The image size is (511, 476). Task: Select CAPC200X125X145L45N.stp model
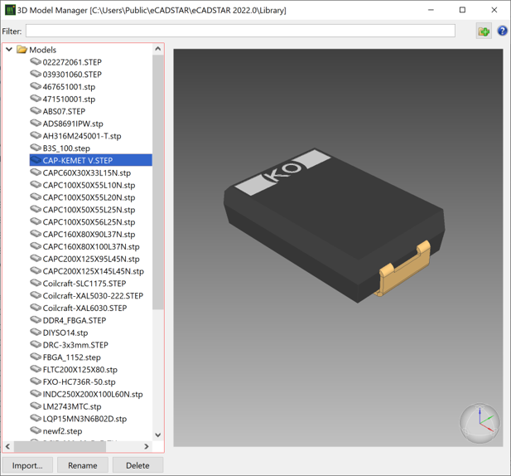click(94, 271)
